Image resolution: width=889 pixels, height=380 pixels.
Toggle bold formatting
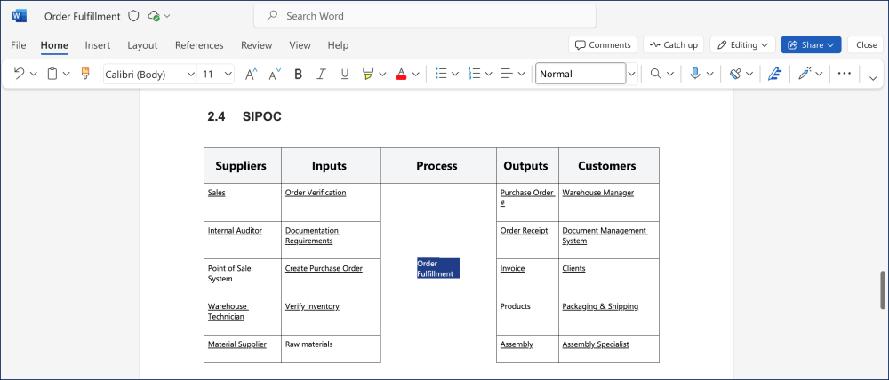coord(298,75)
